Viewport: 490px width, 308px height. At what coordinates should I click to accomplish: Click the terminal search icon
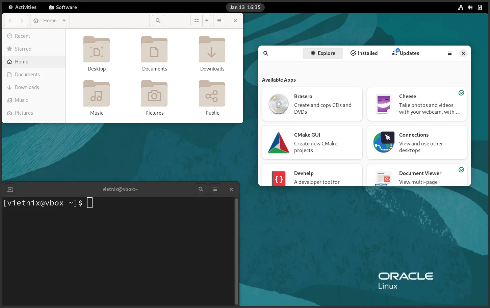(201, 189)
